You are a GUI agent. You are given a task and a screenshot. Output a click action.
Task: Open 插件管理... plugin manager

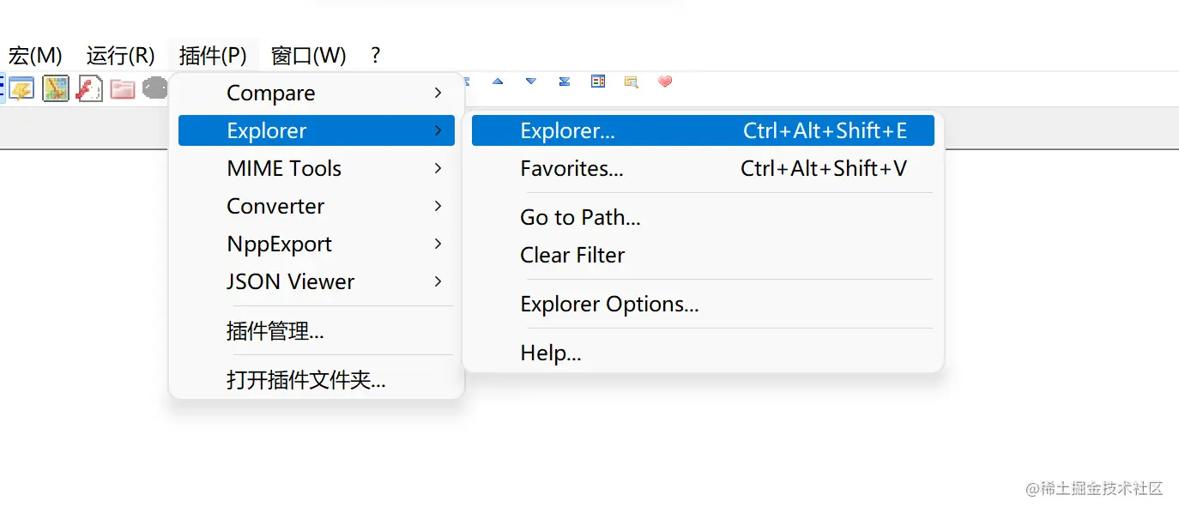click(x=275, y=330)
